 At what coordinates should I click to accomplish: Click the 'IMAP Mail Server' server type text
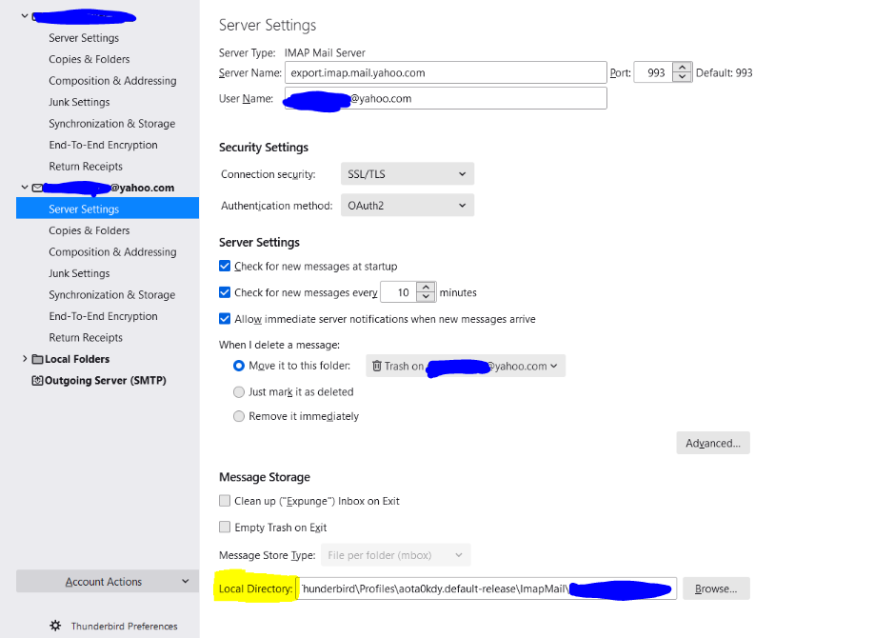pyautogui.click(x=325, y=53)
